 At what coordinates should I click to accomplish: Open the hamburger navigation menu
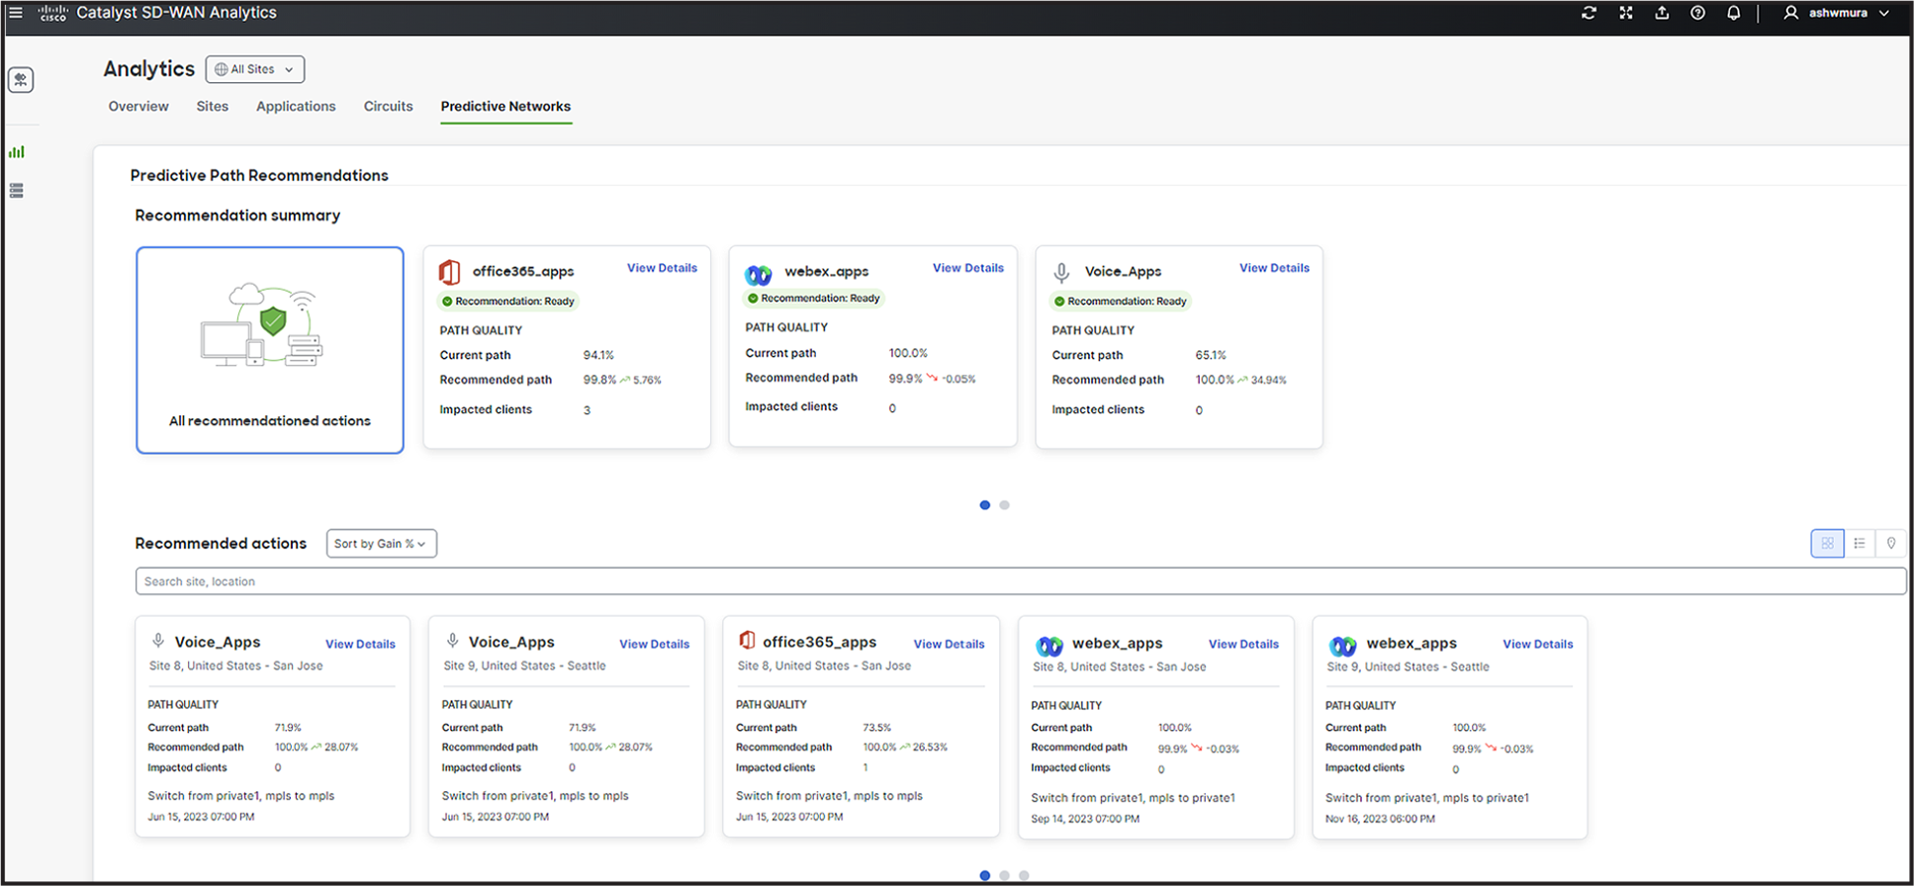16,13
